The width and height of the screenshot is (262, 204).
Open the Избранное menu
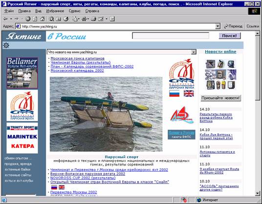coord(55,11)
